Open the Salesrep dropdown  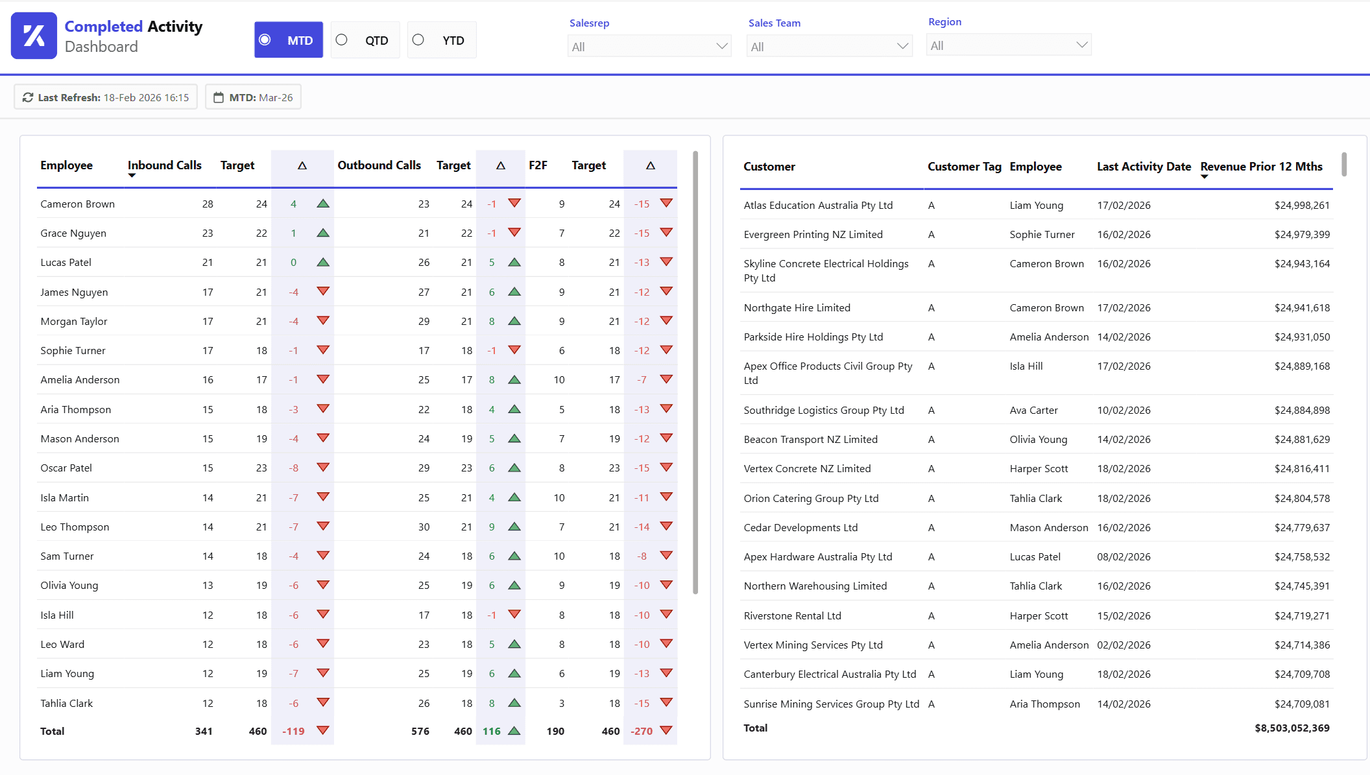coord(649,46)
